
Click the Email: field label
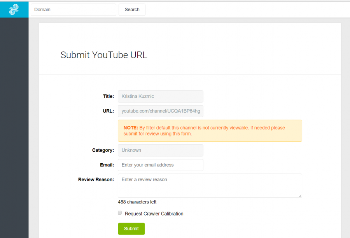pyautogui.click(x=107, y=165)
